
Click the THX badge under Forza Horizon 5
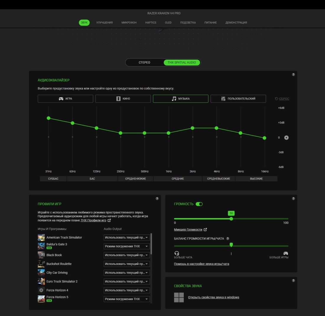tap(49, 301)
